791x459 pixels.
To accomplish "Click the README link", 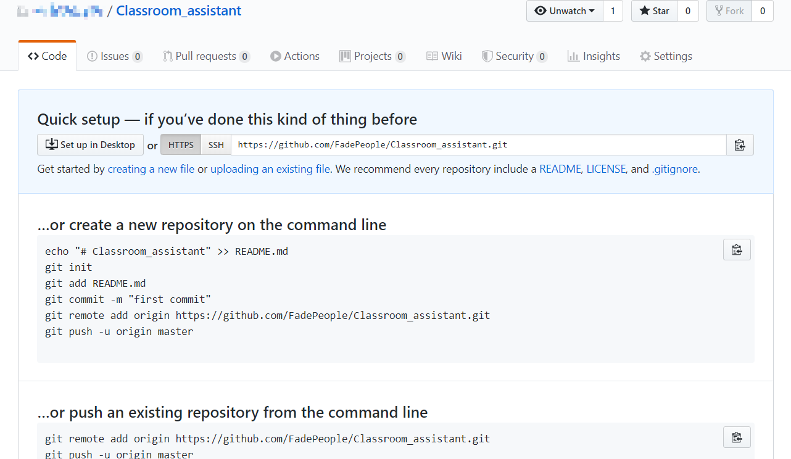I will (x=560, y=169).
